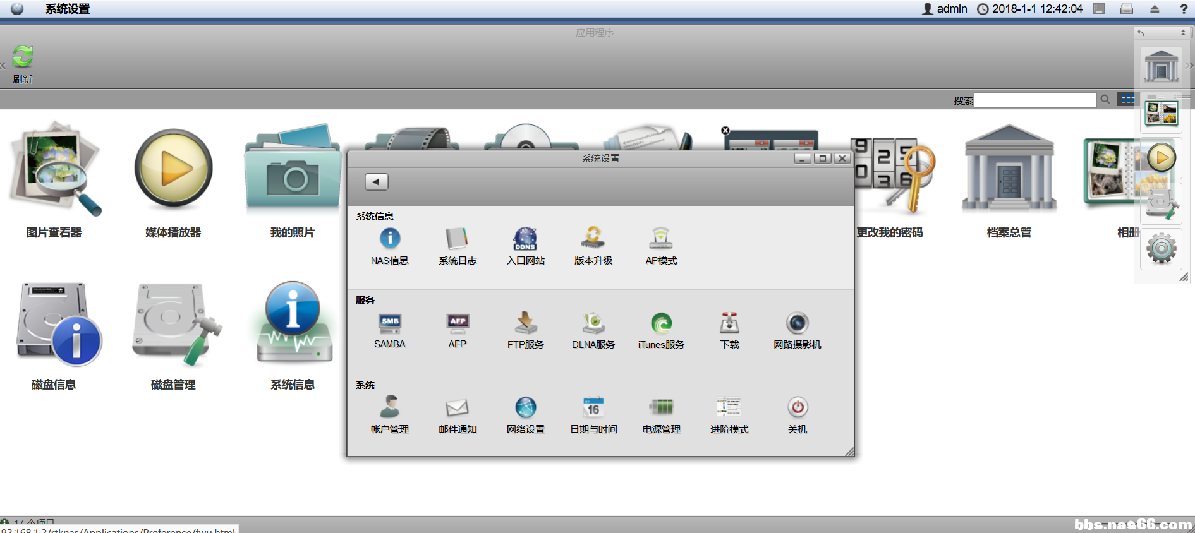
Task: Open FTP服务 settings
Action: pos(525,323)
